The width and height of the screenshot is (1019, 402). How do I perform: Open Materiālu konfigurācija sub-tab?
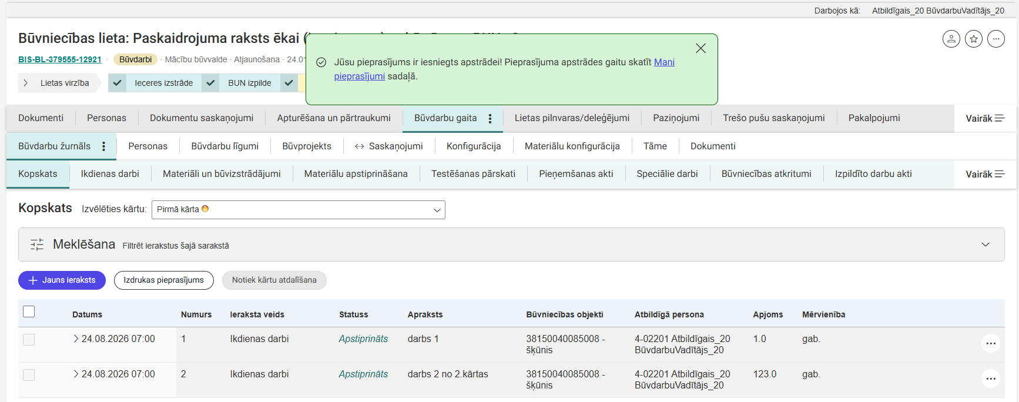click(x=572, y=146)
